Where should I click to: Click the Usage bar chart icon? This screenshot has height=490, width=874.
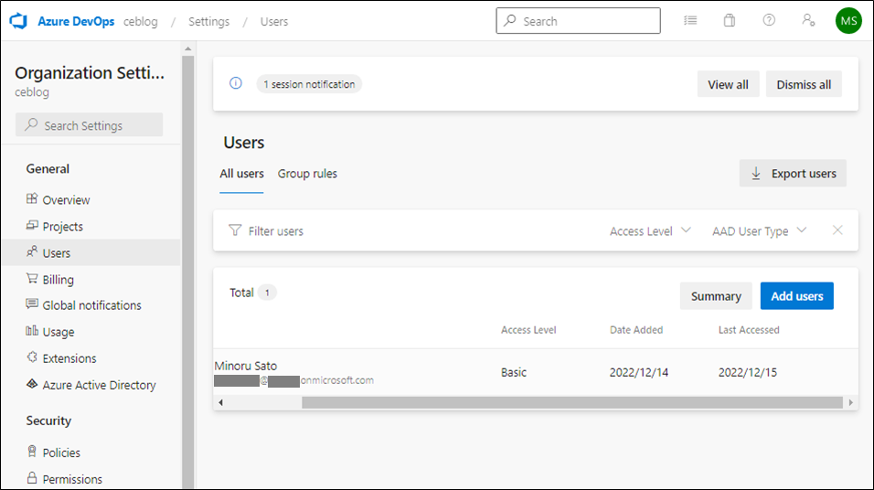point(32,331)
